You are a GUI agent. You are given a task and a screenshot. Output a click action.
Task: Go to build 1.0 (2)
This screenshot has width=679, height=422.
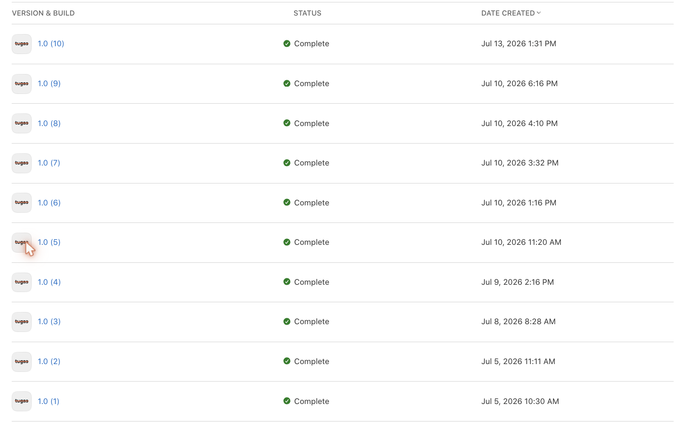[x=49, y=362]
